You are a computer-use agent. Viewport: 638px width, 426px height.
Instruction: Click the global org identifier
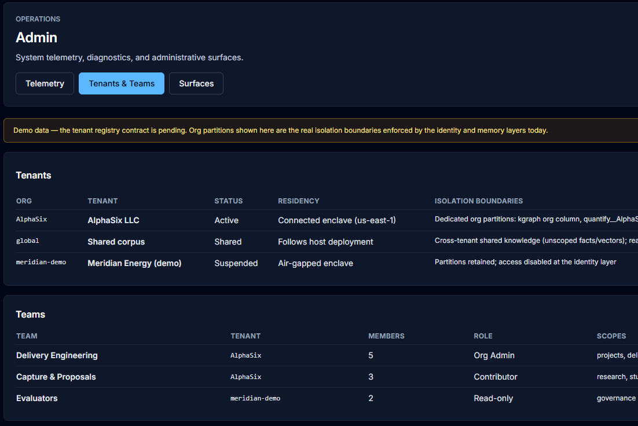click(28, 241)
